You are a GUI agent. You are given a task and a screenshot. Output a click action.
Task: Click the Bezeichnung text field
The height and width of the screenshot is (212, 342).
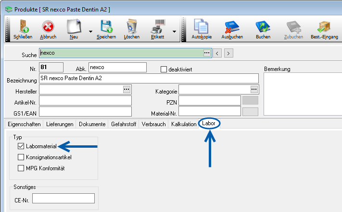149,78
